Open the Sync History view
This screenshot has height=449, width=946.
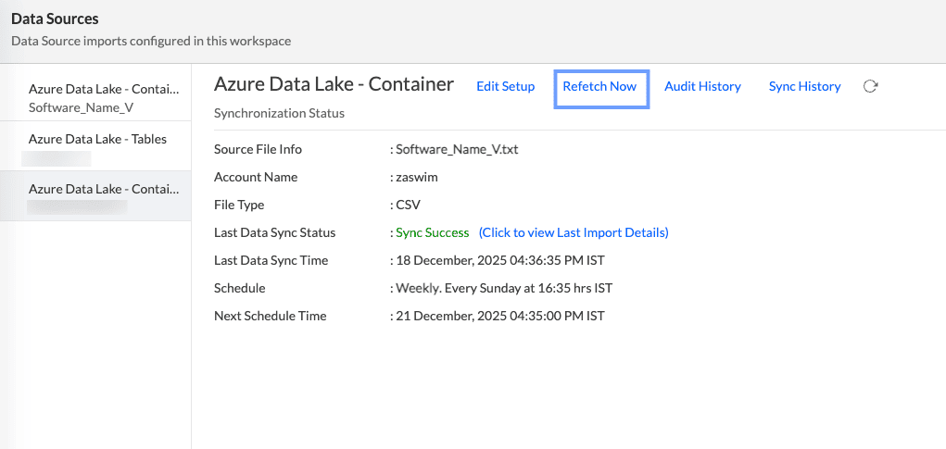click(804, 86)
